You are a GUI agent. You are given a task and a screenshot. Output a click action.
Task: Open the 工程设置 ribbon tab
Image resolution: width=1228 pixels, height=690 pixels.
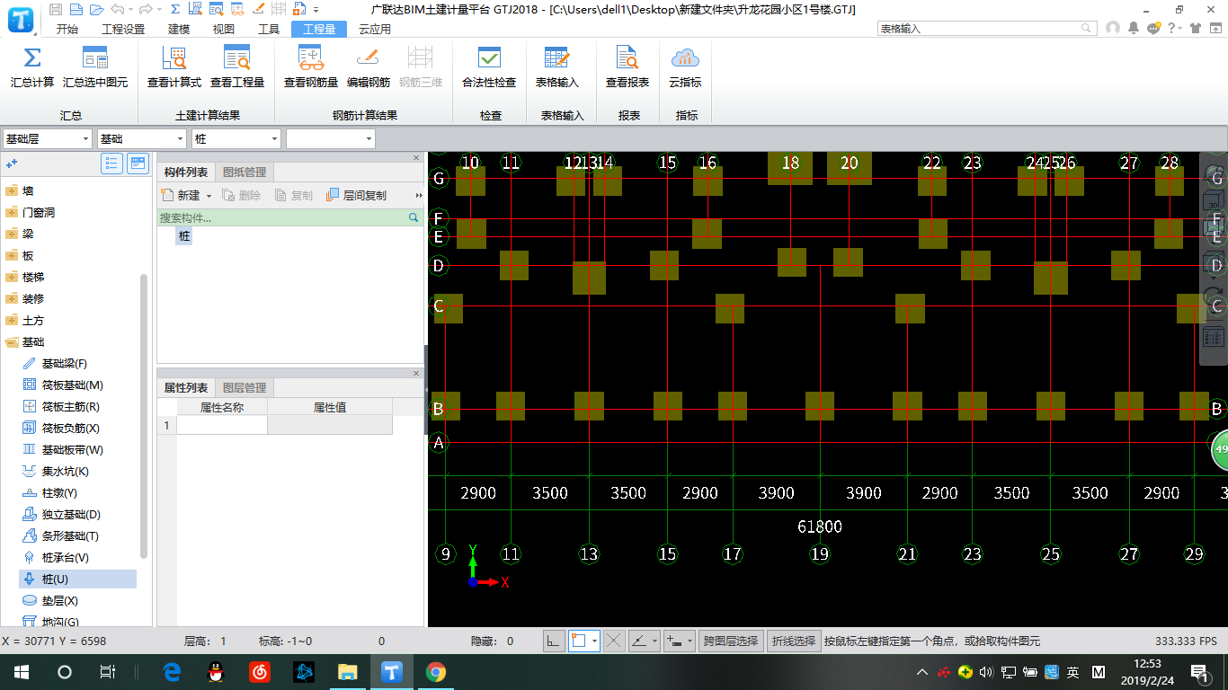123,29
